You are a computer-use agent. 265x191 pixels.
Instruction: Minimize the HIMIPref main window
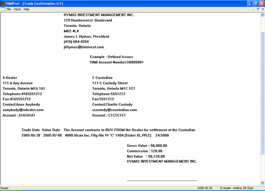pos(250,3)
